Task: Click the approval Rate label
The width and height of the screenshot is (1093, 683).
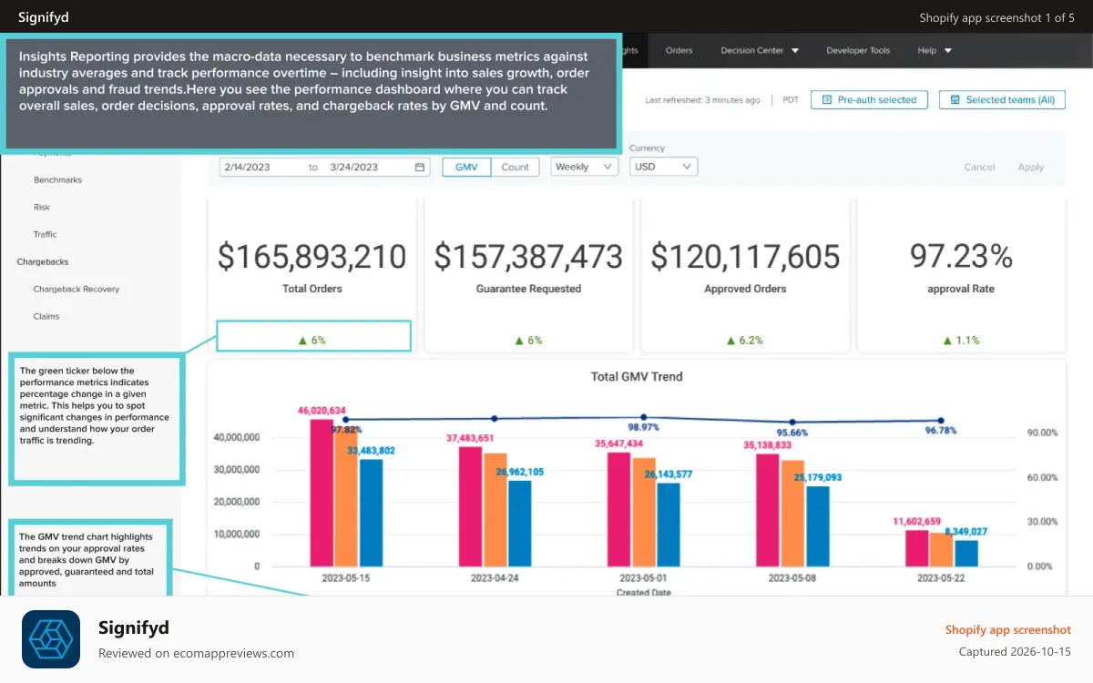Action: [x=961, y=289]
